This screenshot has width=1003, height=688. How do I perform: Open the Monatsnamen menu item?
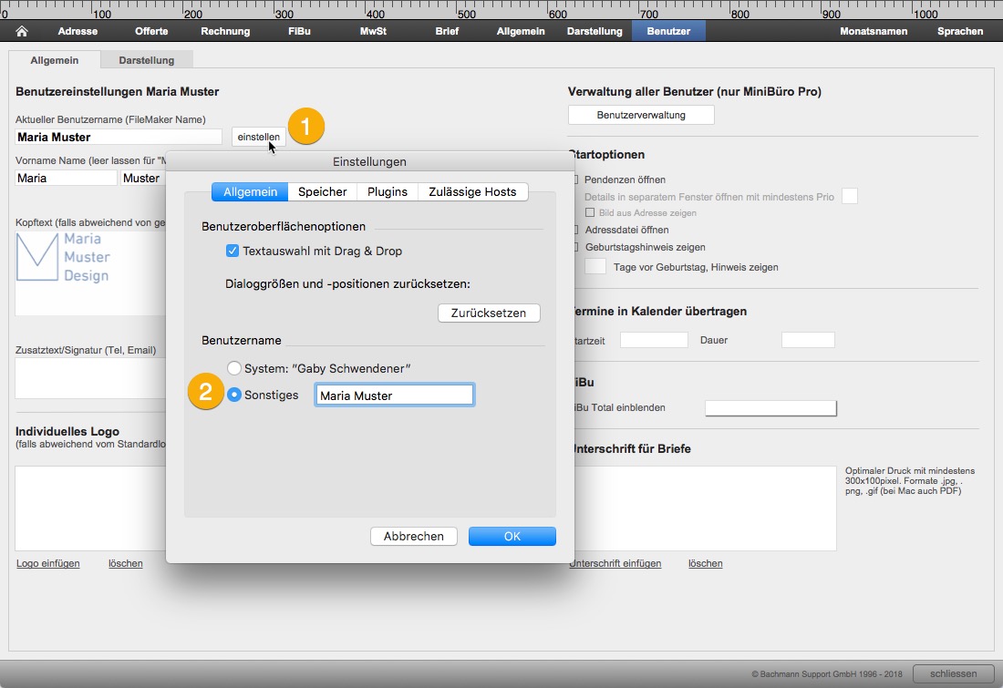click(874, 31)
